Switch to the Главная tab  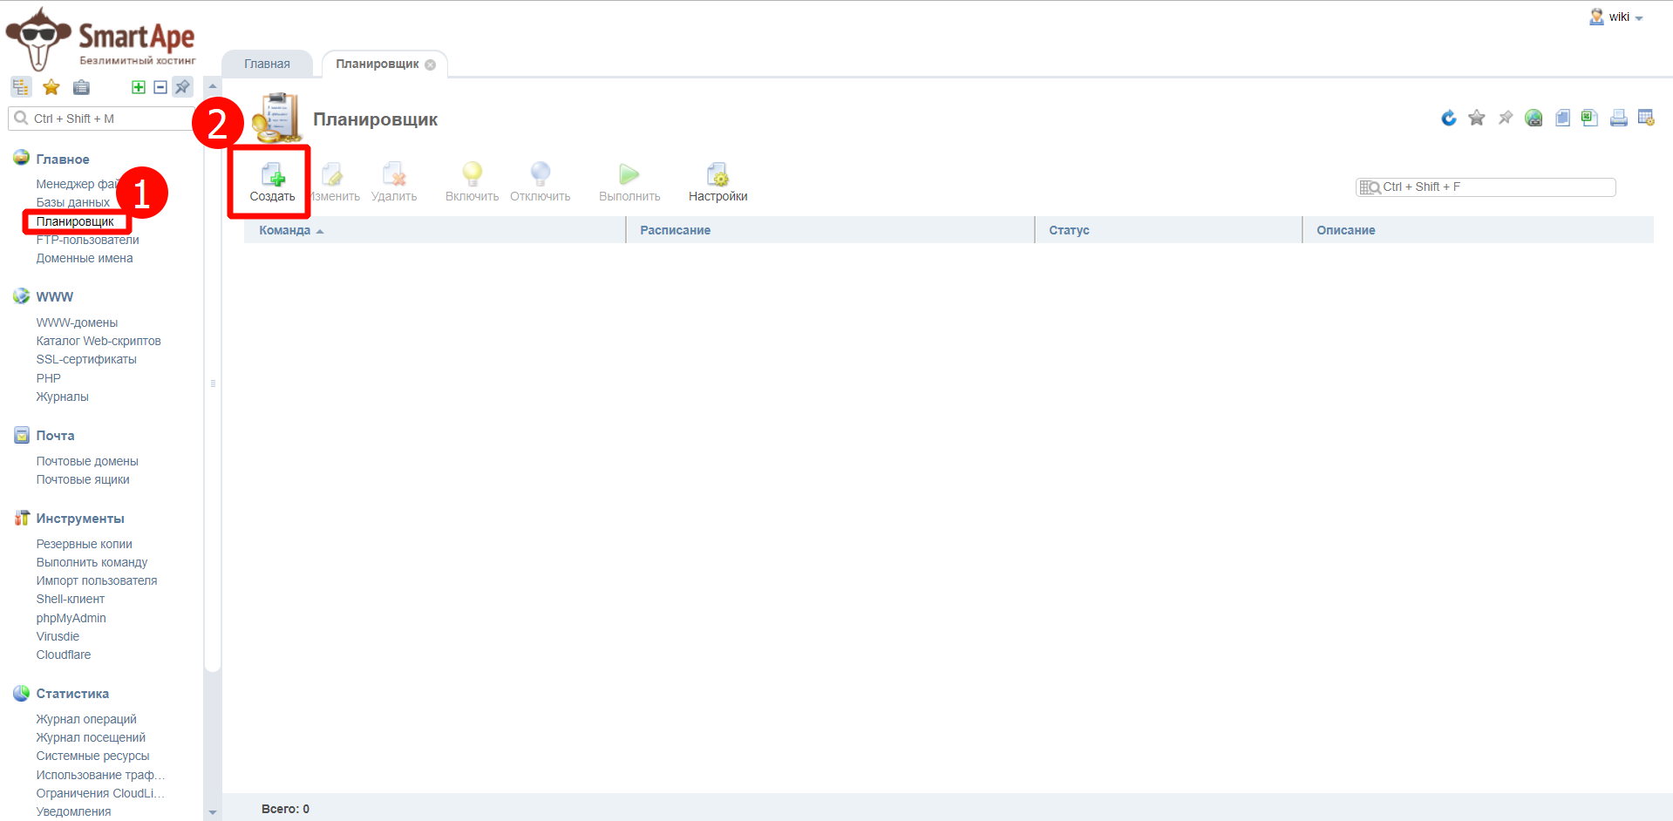[267, 64]
